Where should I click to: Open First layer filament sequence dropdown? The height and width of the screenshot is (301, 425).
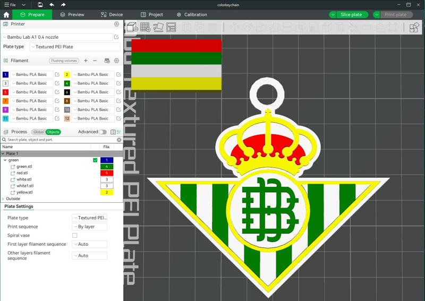point(89,244)
